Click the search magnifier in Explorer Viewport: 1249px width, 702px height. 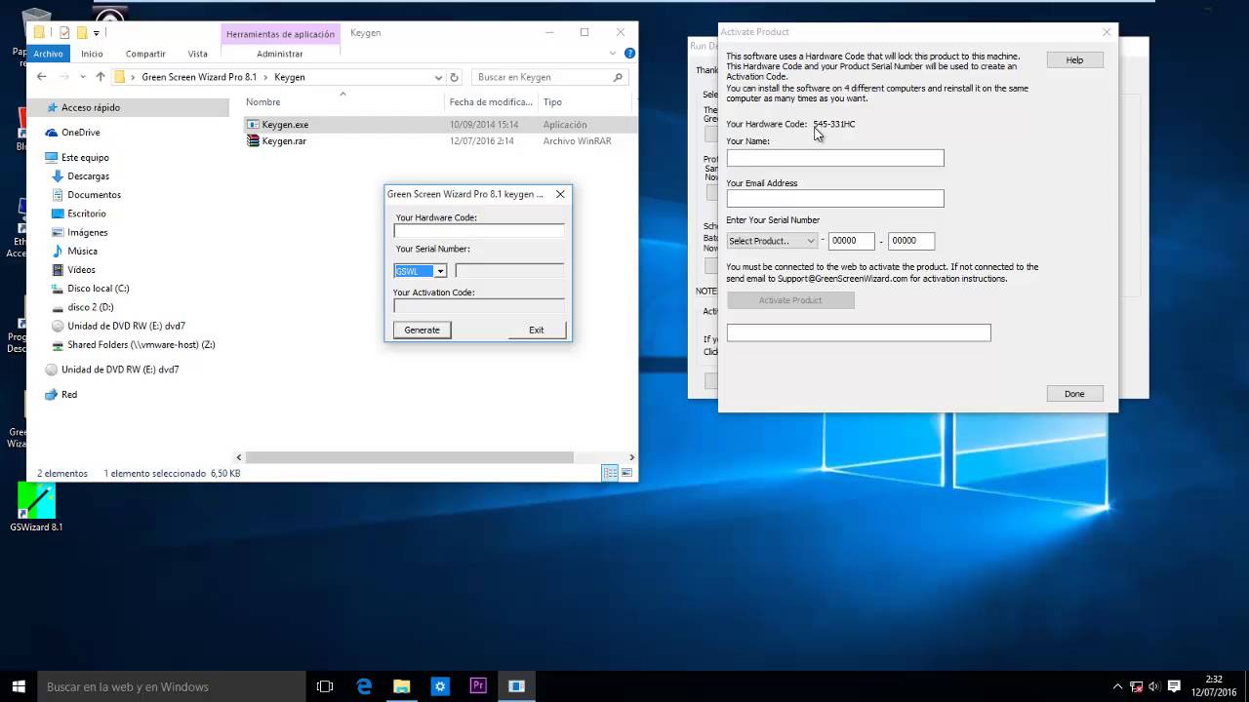618,77
